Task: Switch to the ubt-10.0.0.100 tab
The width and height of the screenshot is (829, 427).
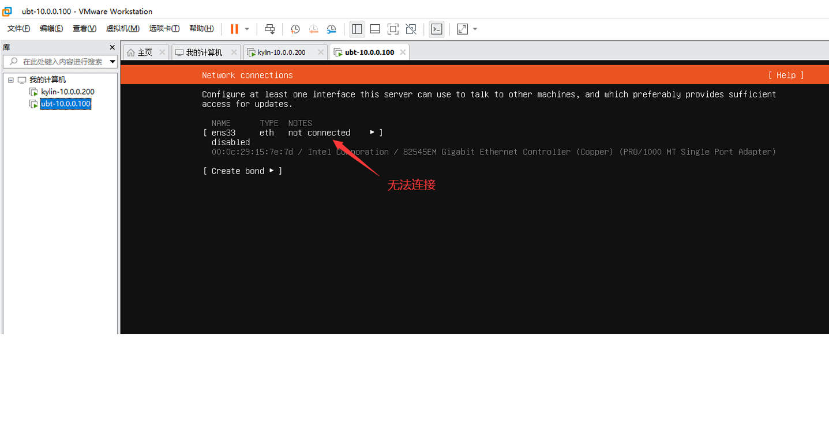Action: coord(369,52)
